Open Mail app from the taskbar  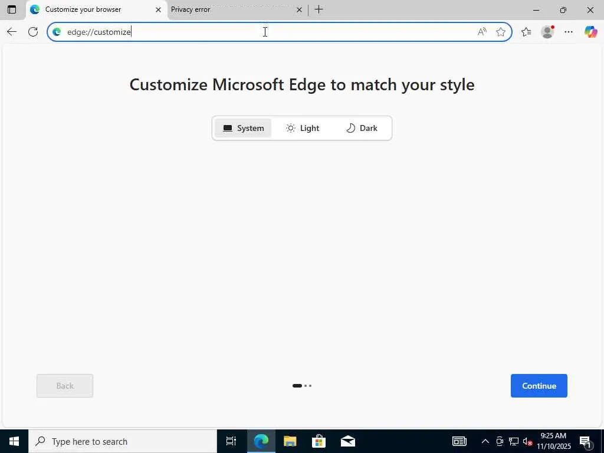tap(348, 441)
